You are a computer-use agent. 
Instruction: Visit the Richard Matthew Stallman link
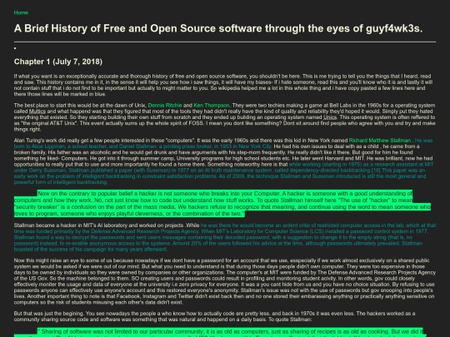tap(380, 141)
